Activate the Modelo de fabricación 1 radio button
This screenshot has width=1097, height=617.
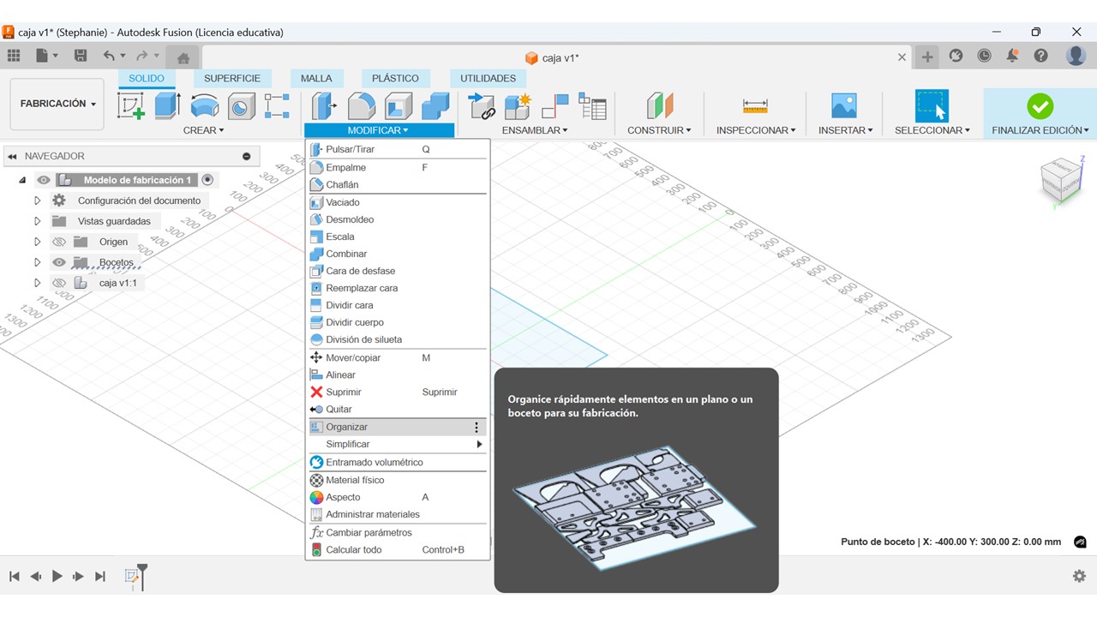(207, 180)
